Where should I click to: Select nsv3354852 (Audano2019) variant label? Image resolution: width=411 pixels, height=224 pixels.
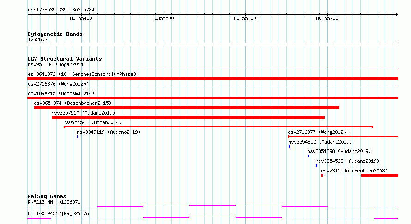click(x=320, y=142)
